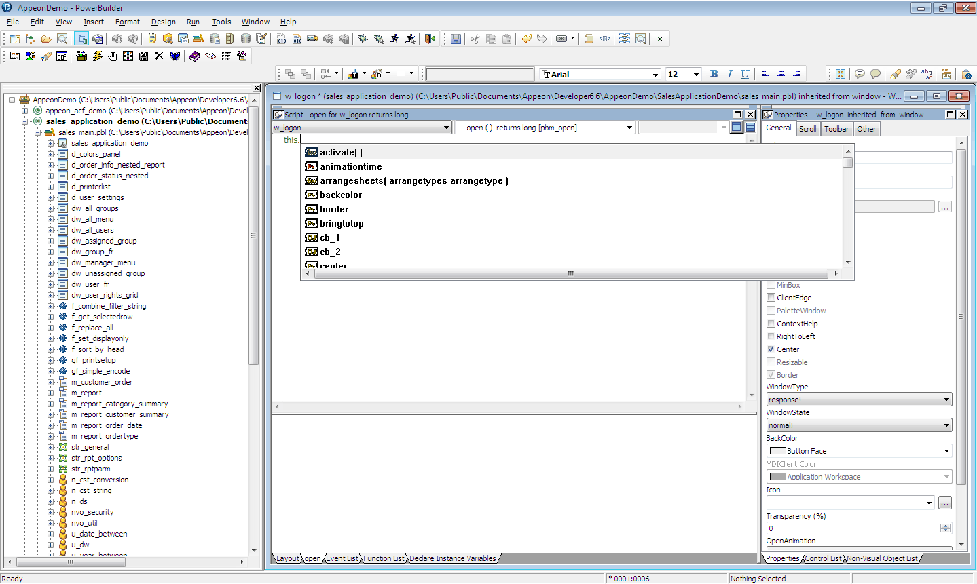
Task: Click the Icon browse ellipsis button
Action: [x=945, y=503]
